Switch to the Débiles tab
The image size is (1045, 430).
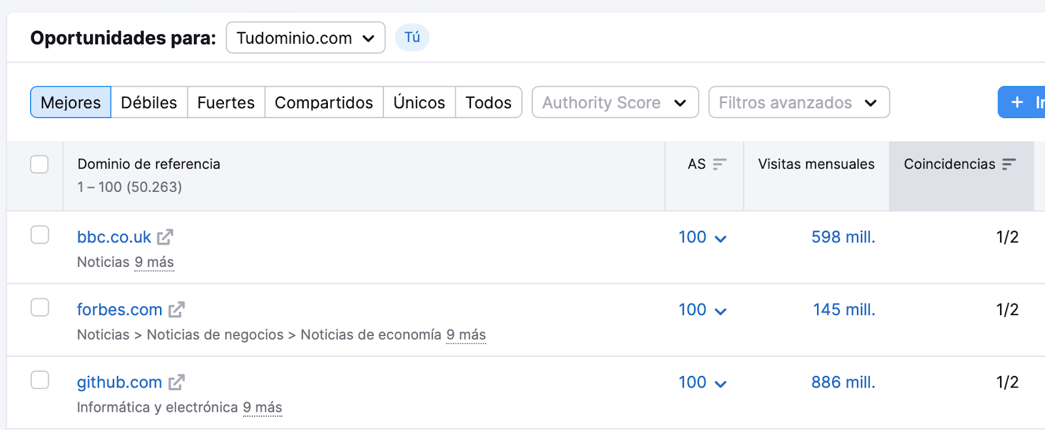point(148,102)
